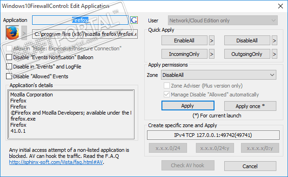The height and width of the screenshot is (177, 288).
Task: Close the Edit Application dialog
Action: (281, 6)
